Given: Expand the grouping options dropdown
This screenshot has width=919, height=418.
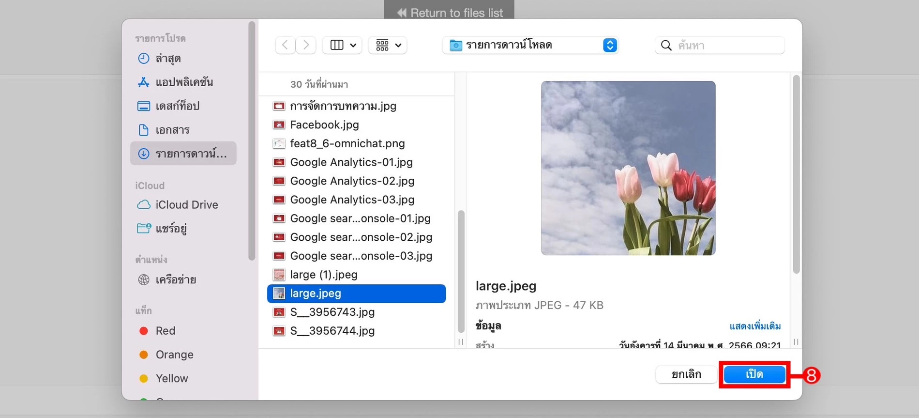Looking at the screenshot, I should [x=388, y=45].
